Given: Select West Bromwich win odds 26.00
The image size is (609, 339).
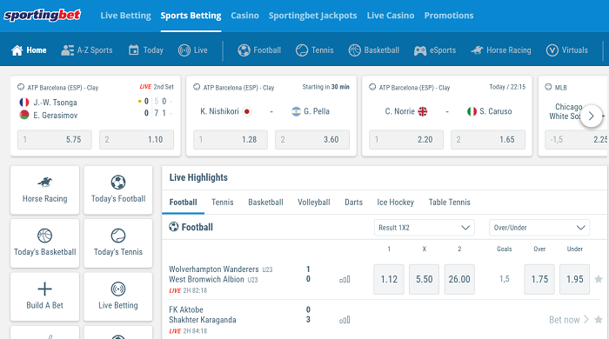Looking at the screenshot, I should click(459, 279).
